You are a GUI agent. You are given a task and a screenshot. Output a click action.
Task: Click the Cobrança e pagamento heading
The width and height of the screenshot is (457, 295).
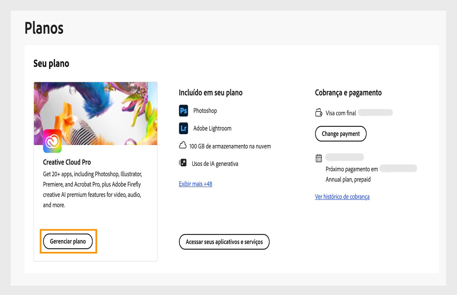pyautogui.click(x=348, y=93)
